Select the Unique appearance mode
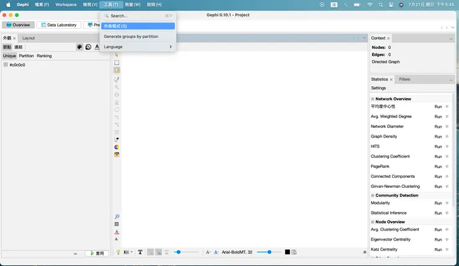Image resolution: width=459 pixels, height=266 pixels. click(x=9, y=56)
